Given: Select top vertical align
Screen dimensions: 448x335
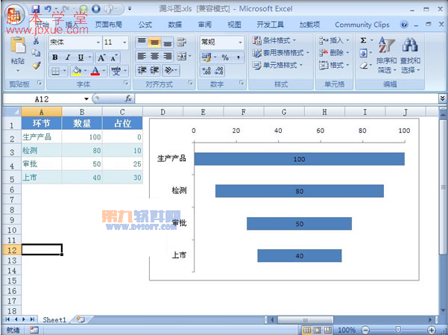Looking at the screenshot, I should (x=142, y=43).
